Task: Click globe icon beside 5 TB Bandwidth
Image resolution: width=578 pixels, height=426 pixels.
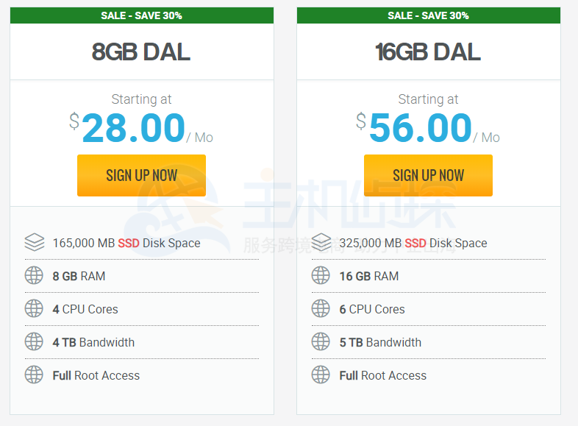Action: [321, 341]
